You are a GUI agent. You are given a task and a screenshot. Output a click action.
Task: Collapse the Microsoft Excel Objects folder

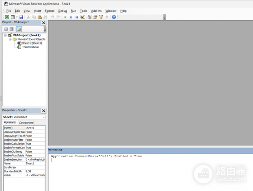click(x=9, y=39)
